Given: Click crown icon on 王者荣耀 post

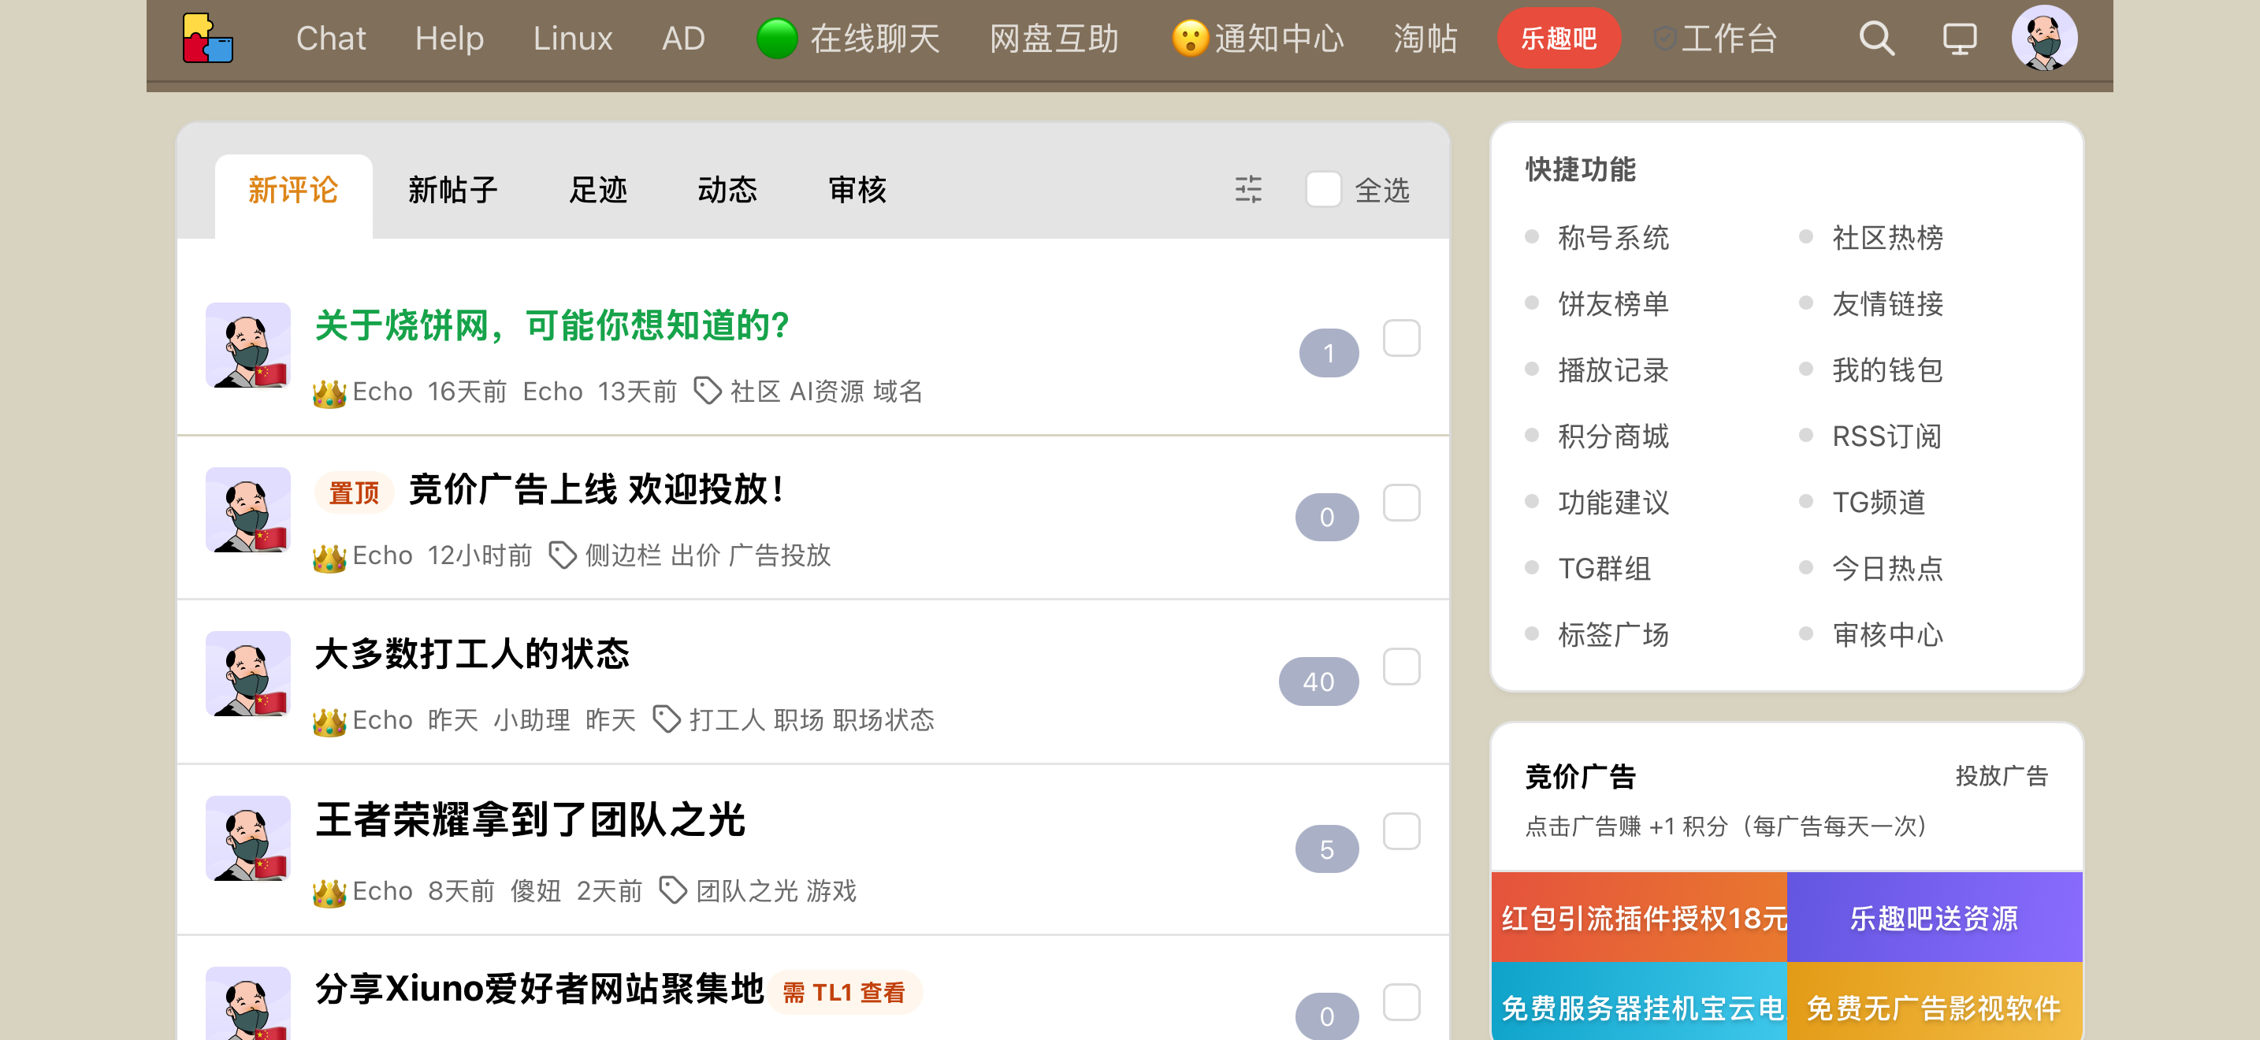Looking at the screenshot, I should click(329, 892).
